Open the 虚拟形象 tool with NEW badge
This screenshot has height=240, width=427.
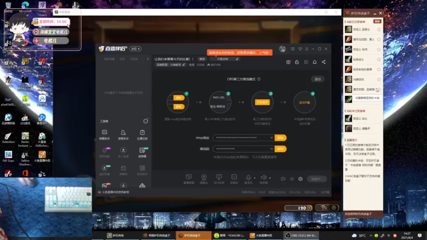click(105, 170)
